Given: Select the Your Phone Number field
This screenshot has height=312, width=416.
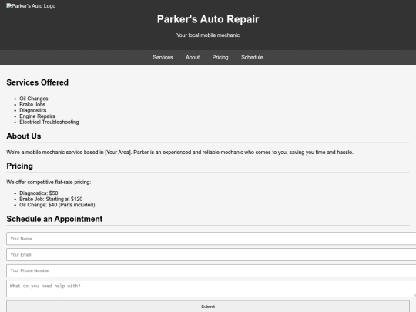Looking at the screenshot, I should pyautogui.click(x=211, y=270).
